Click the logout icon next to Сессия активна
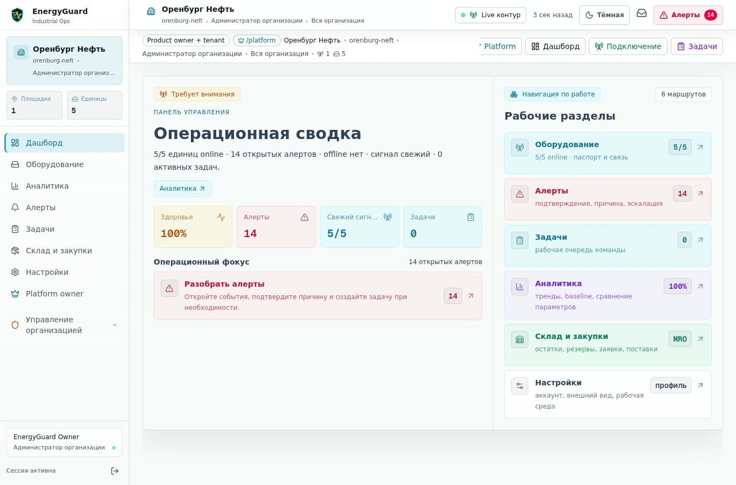Screen dimensions: 736x485 click(x=115, y=471)
